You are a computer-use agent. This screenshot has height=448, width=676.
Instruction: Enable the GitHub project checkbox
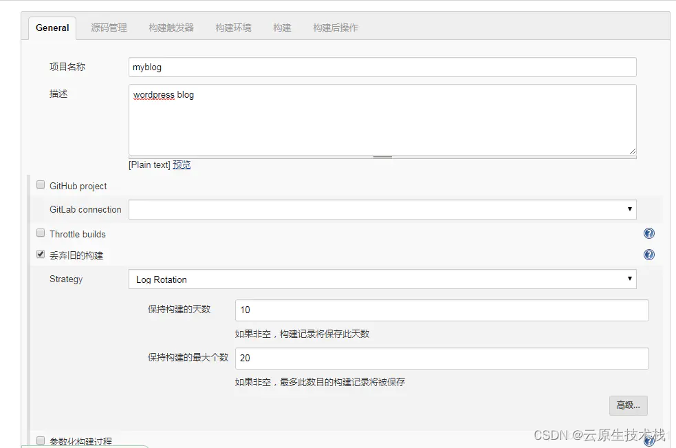[x=41, y=184]
